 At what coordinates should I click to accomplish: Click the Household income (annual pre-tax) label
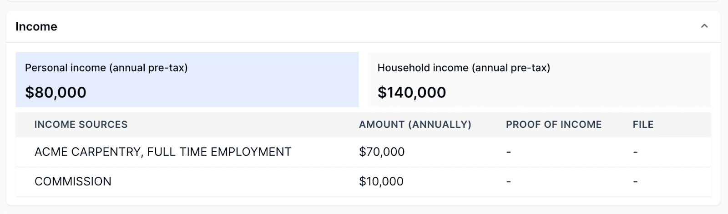pyautogui.click(x=464, y=68)
